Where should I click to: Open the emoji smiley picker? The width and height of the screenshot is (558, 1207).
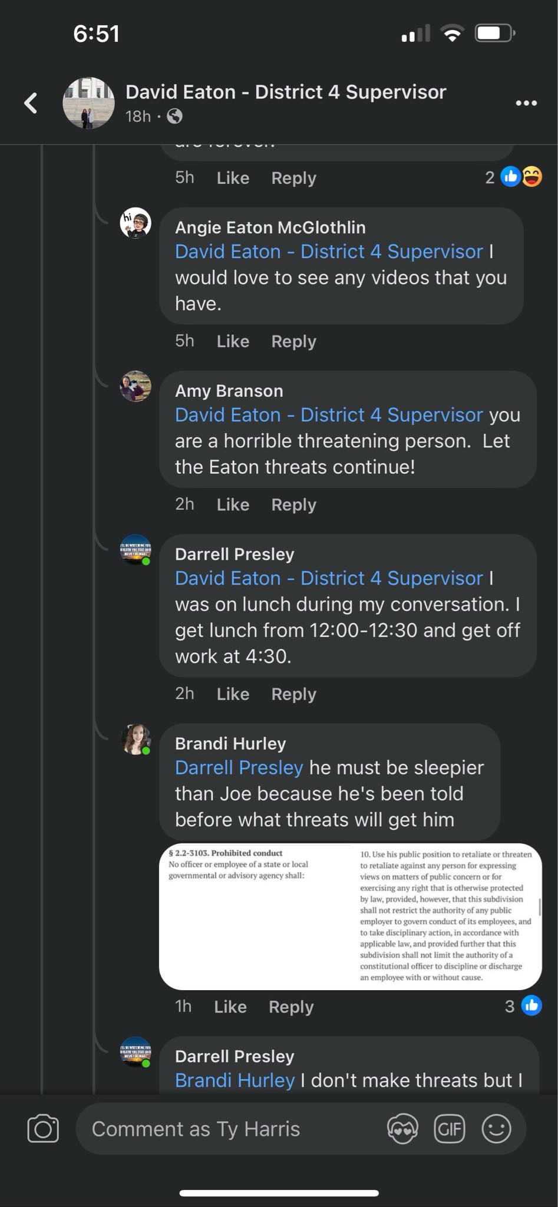click(x=496, y=1129)
